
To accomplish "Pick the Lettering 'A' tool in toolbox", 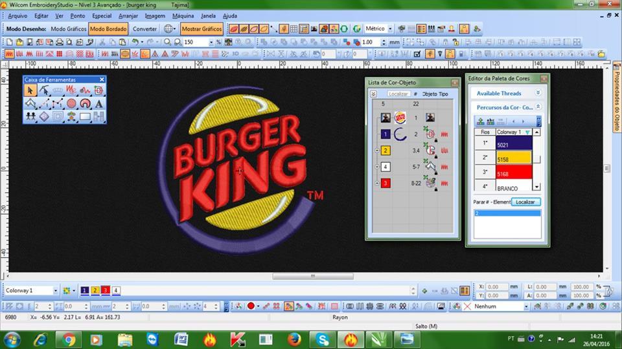I will (x=98, y=103).
